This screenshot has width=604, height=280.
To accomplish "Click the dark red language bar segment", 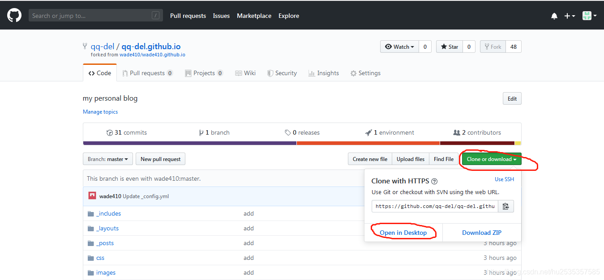I will point(477,143).
